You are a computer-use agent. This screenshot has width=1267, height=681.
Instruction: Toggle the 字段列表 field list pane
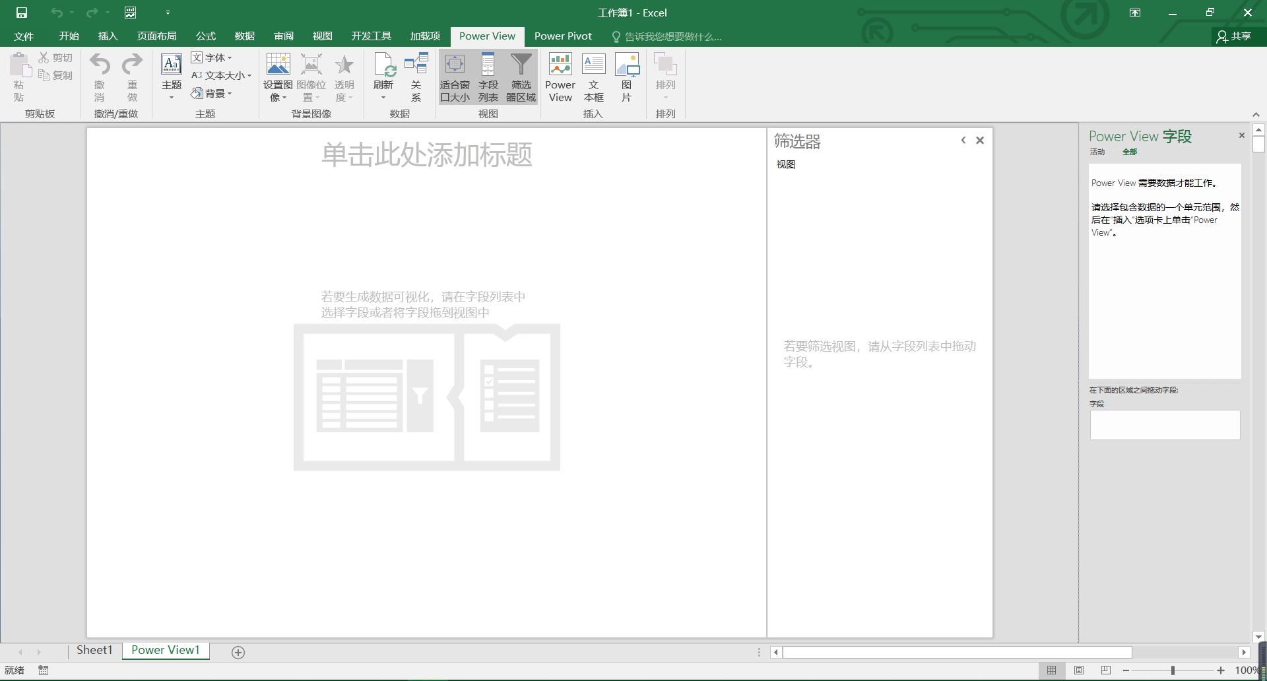click(x=488, y=78)
